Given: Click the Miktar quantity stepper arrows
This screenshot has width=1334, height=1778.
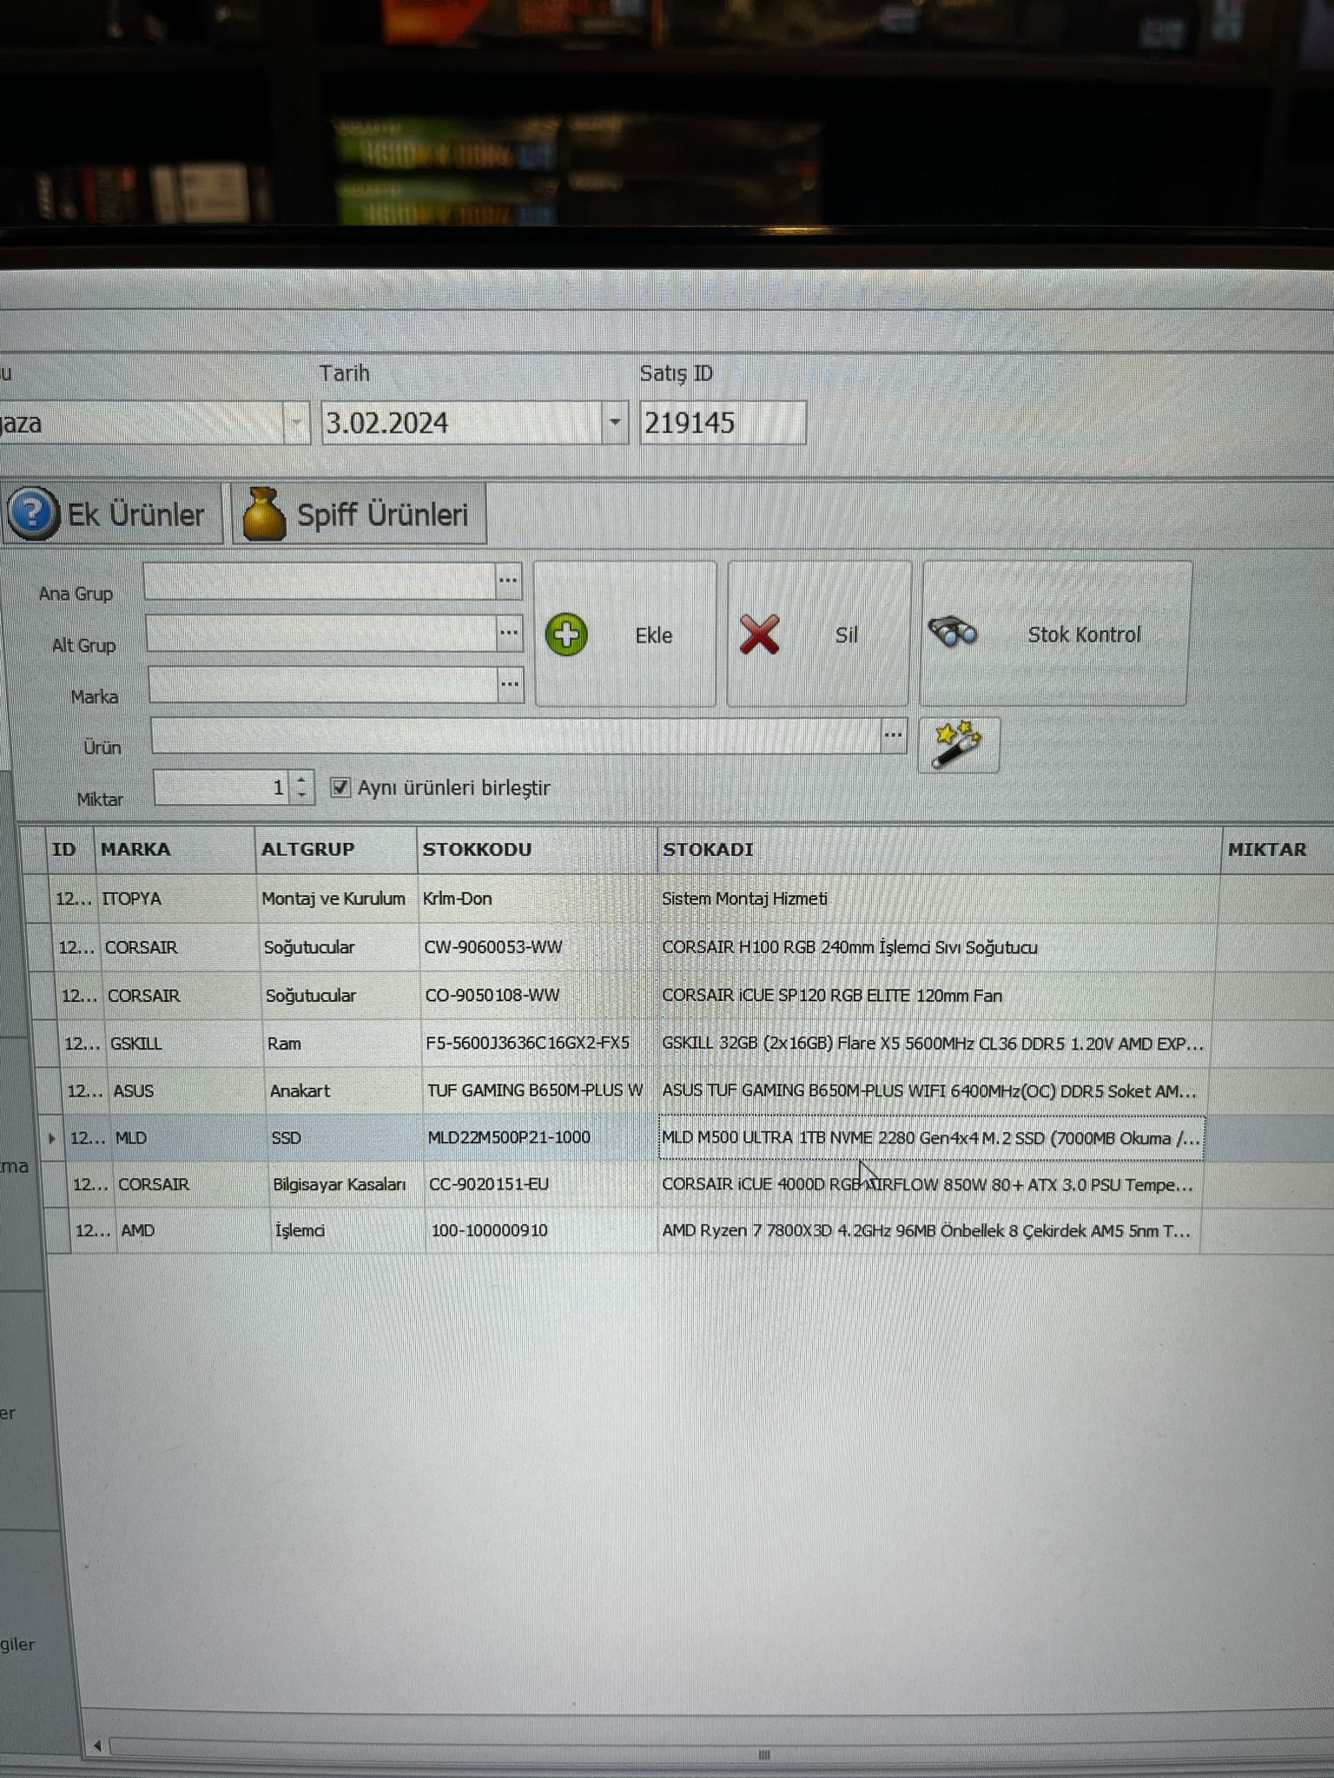Looking at the screenshot, I should 301,787.
